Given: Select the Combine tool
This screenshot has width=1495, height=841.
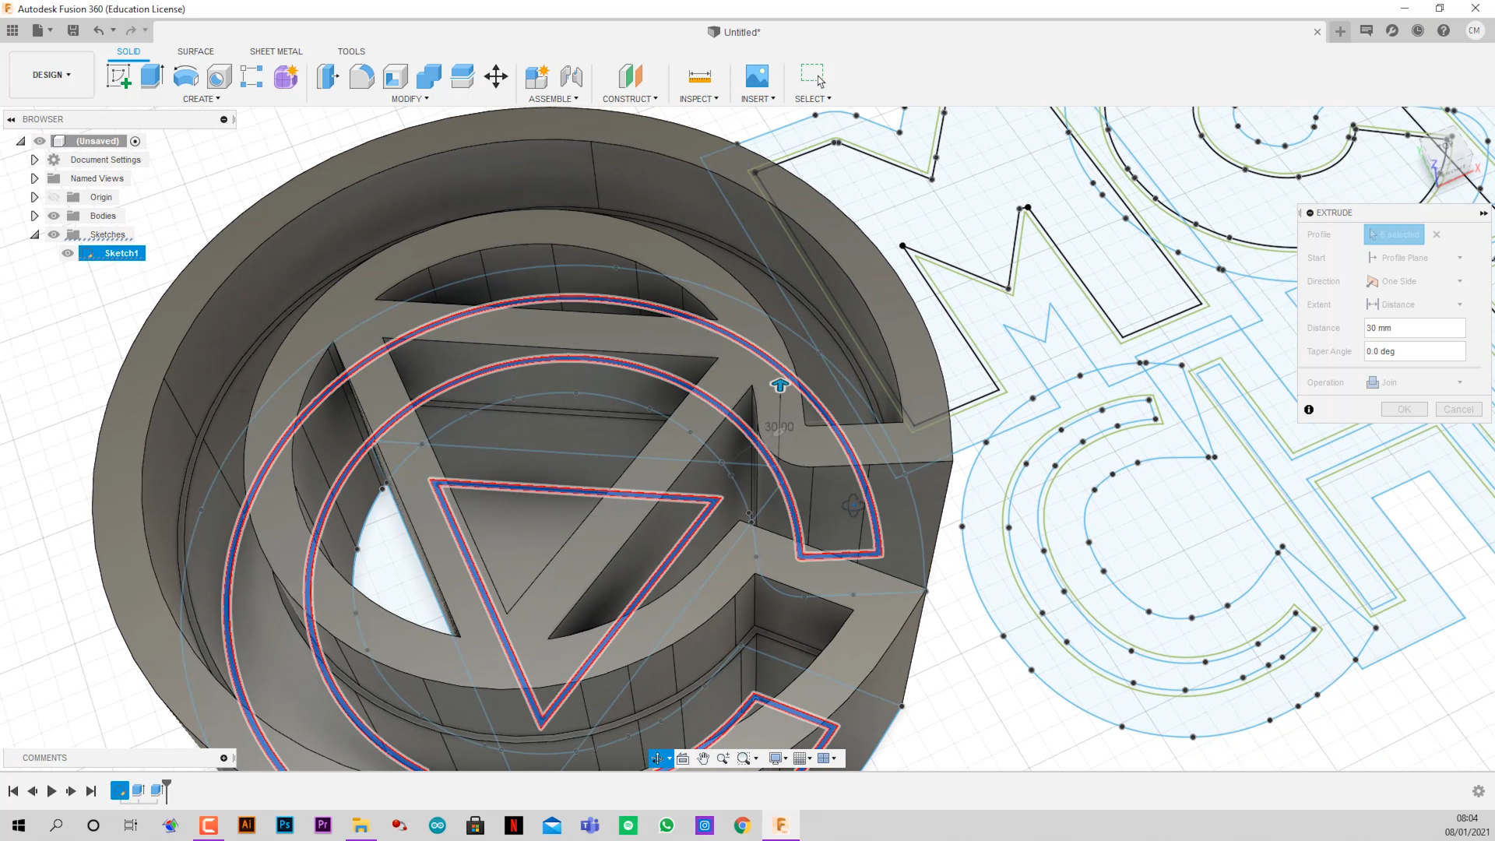Looking at the screenshot, I should 428,76.
